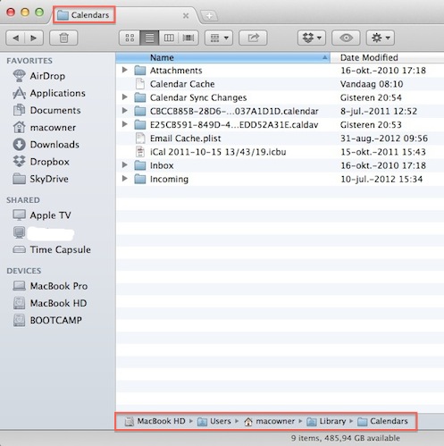Open the Dropbox toolbar dropdown
Screen dimensions: 444x446
pyautogui.click(x=312, y=38)
